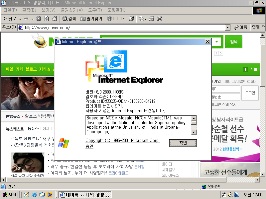
Task: Click the Copyright 1995-2001 Microsoft Corp. link
Action: (122, 140)
